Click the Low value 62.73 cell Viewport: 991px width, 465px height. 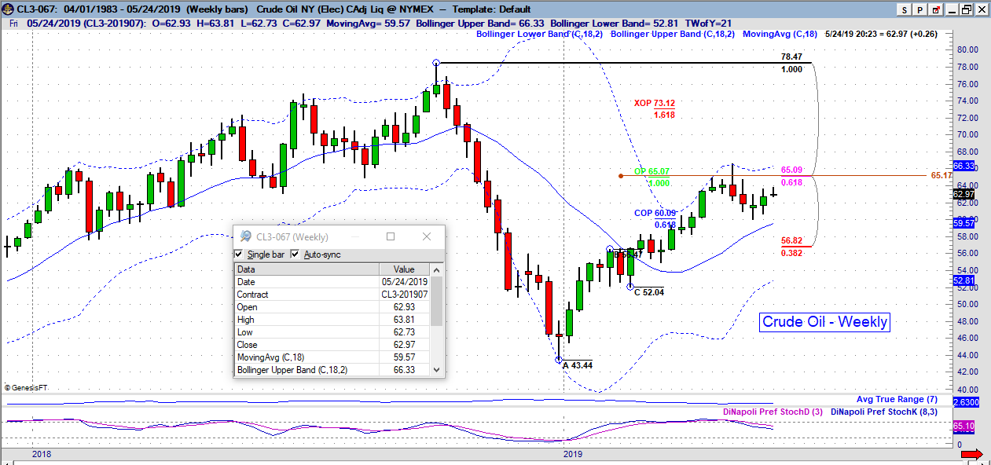[405, 332]
